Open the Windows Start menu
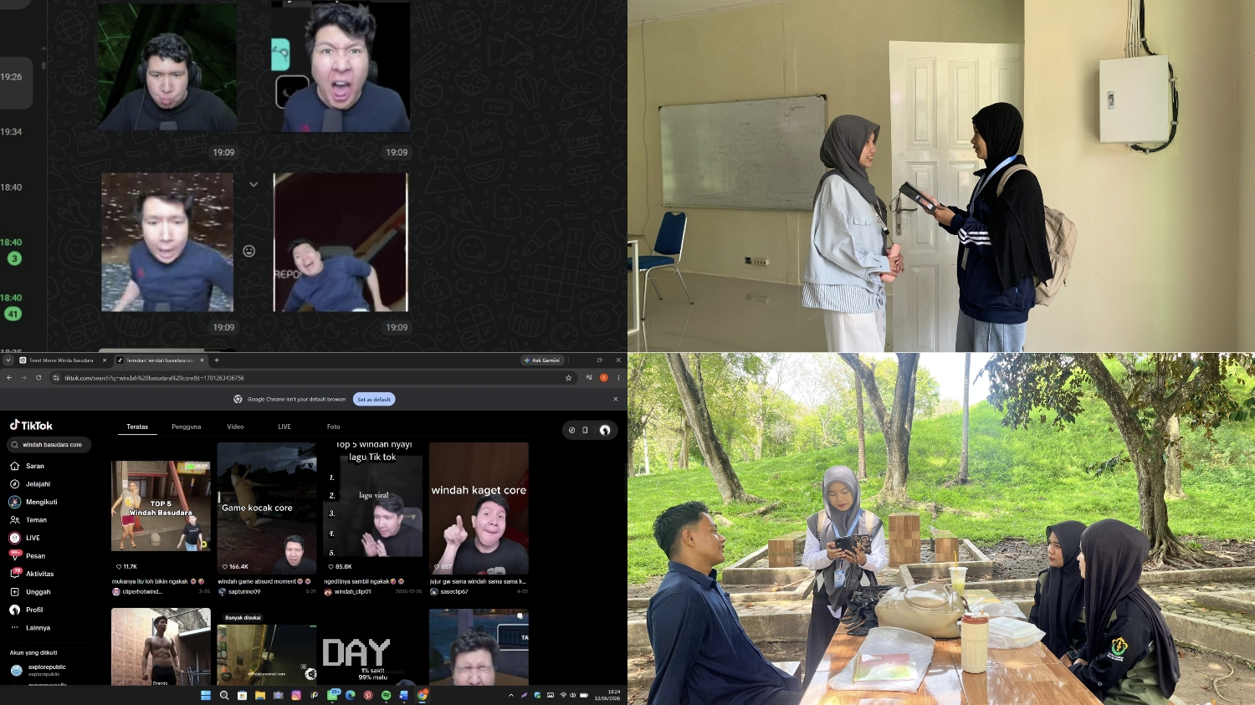Image resolution: width=1255 pixels, height=705 pixels. 206,695
